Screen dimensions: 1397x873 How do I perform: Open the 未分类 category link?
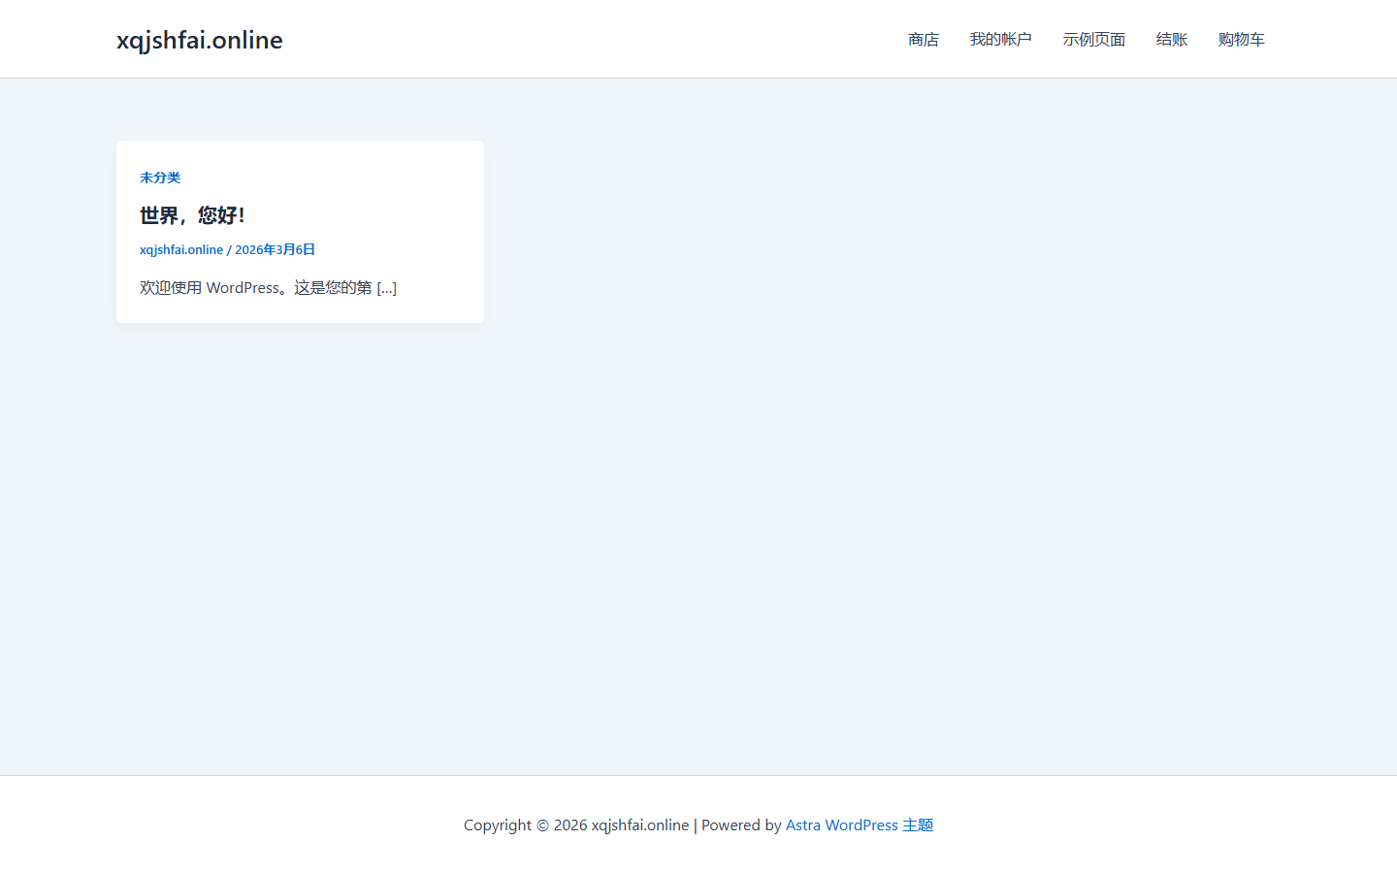[x=160, y=178]
